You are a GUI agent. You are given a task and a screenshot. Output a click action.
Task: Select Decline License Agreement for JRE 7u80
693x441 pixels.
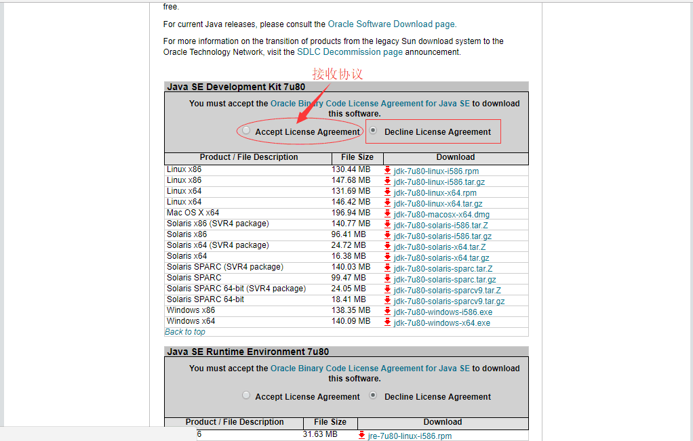tap(374, 396)
